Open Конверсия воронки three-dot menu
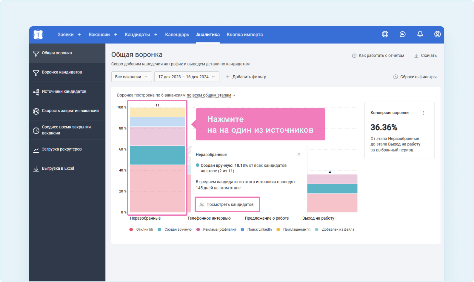 point(424,113)
